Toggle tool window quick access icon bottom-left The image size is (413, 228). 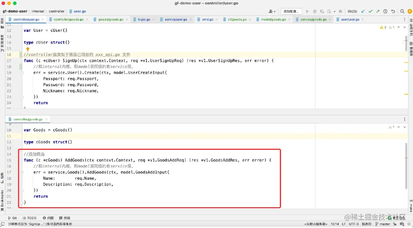coord(3,224)
